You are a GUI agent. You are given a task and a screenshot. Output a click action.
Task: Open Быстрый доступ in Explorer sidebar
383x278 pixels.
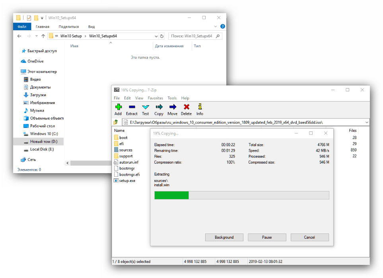click(x=39, y=51)
